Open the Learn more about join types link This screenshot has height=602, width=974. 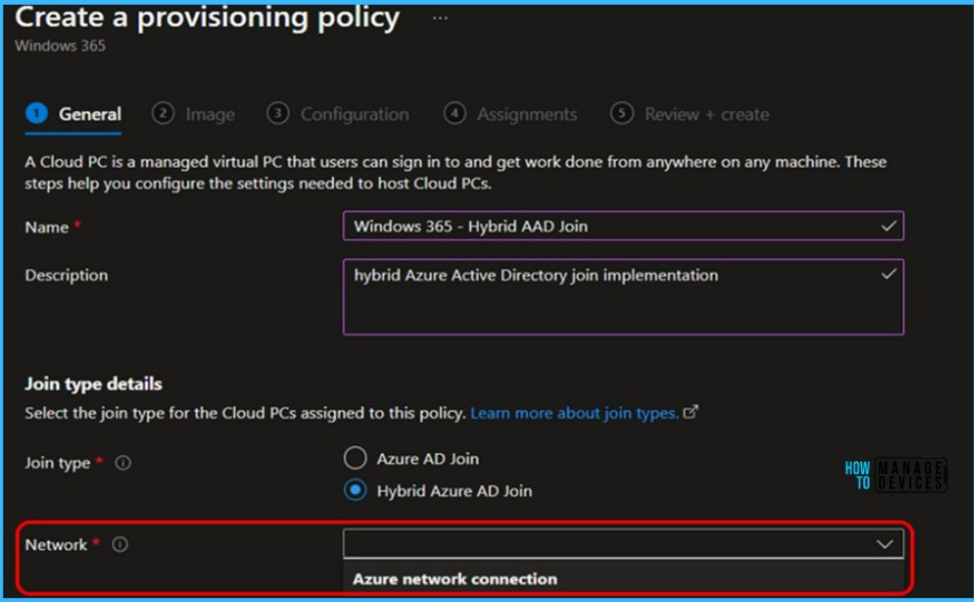pyautogui.click(x=574, y=413)
